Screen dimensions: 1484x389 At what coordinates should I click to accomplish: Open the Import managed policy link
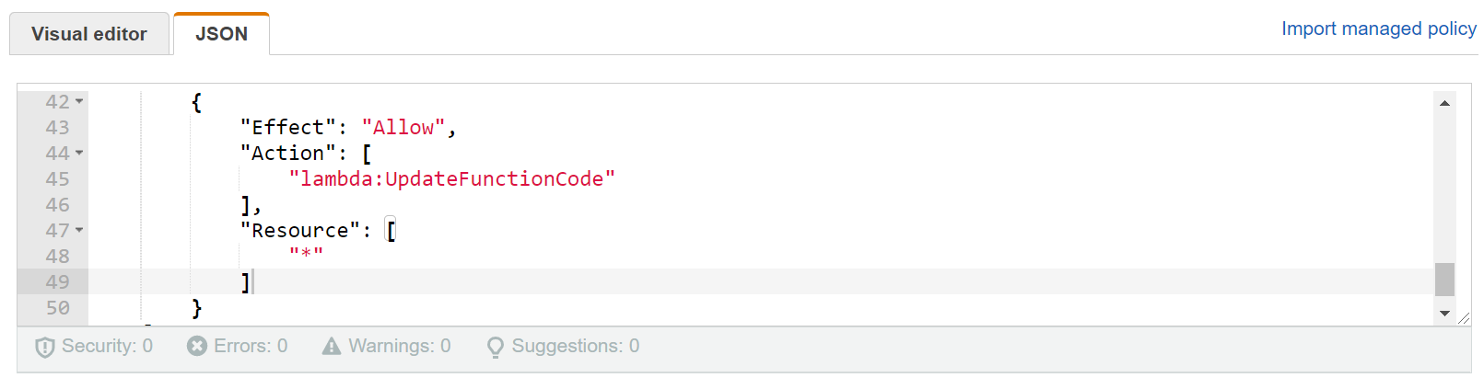tap(1378, 29)
